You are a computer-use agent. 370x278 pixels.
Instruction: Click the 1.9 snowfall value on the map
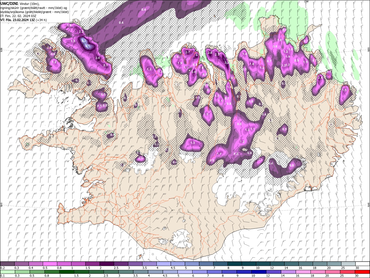tap(180, 63)
